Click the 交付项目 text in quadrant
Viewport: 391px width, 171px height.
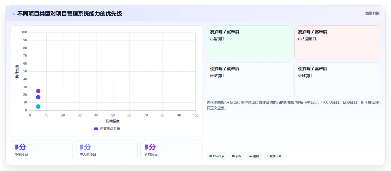[305, 76]
